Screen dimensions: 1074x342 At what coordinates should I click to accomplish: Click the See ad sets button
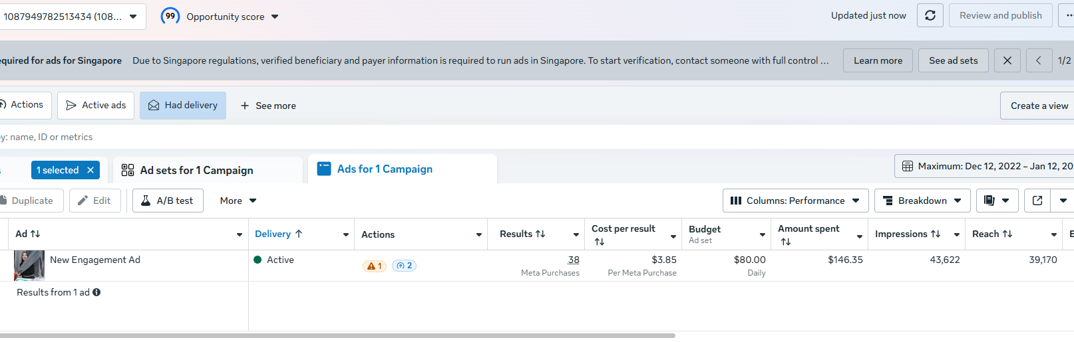[953, 60]
